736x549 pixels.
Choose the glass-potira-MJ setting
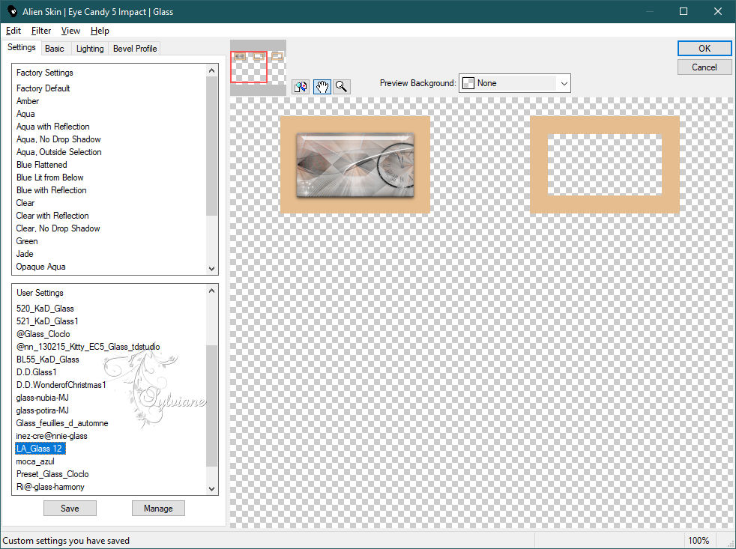point(42,410)
